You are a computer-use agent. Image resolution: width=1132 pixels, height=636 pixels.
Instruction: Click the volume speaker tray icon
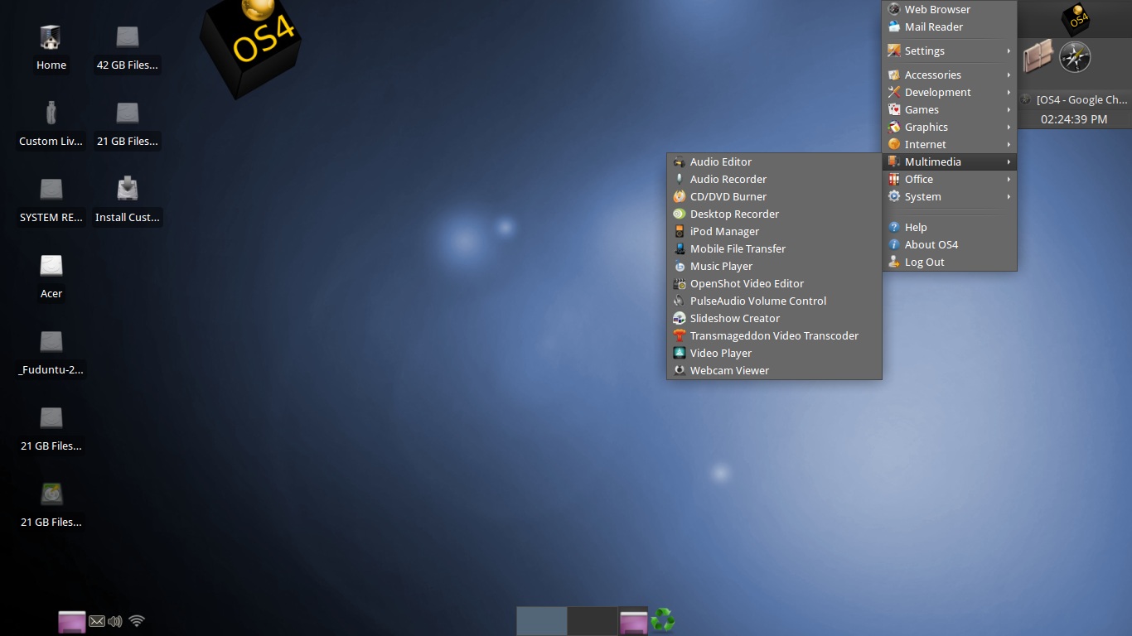pos(115,621)
